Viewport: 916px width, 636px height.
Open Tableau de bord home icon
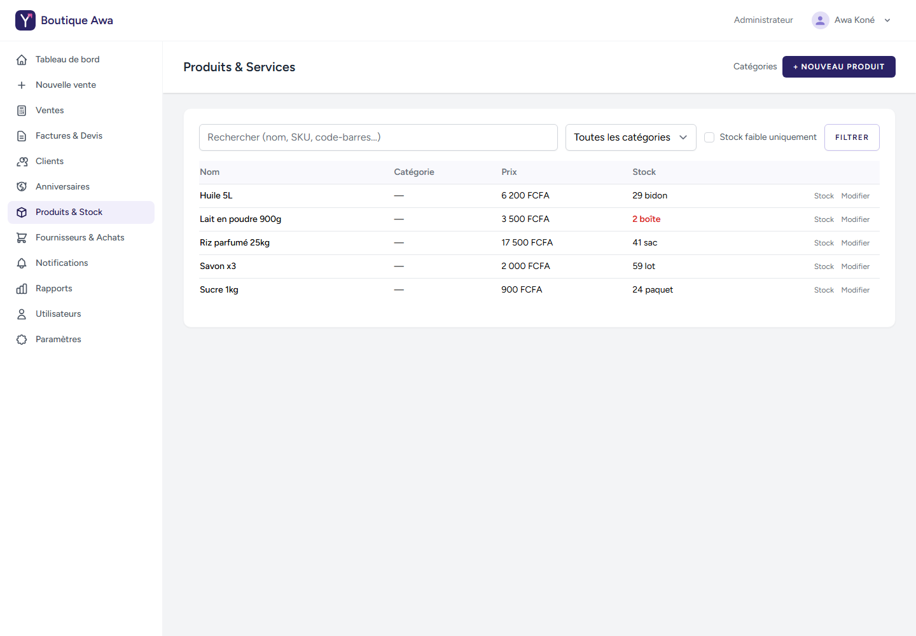coord(22,60)
